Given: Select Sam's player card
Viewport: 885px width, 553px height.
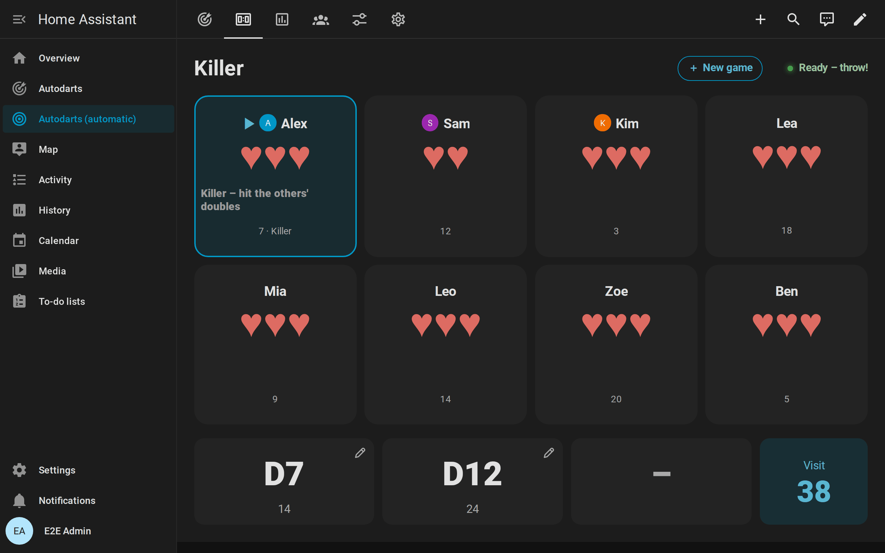Looking at the screenshot, I should coord(445,176).
